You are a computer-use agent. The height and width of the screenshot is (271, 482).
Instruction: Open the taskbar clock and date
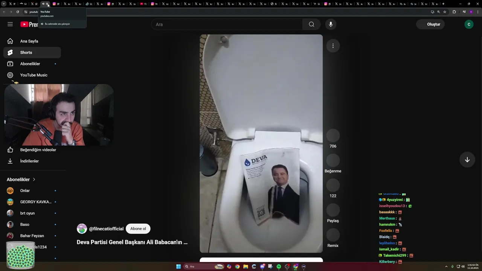click(x=473, y=266)
